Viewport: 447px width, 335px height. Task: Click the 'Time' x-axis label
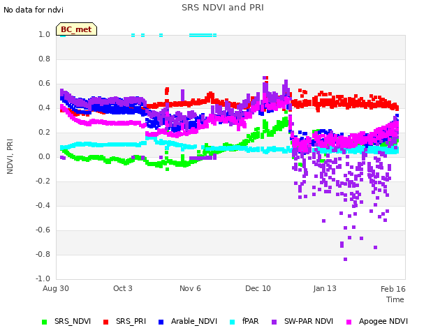[395, 299]
